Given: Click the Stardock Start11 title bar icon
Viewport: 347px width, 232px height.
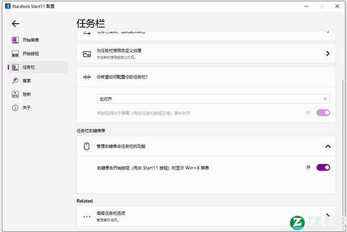Looking at the screenshot, I should point(8,6).
